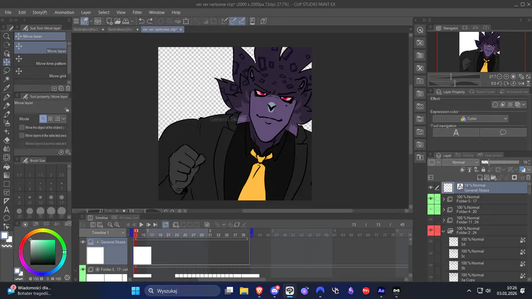Select the Zoom magnifier tool
Image resolution: width=532 pixels, height=299 pixels.
tap(7, 36)
